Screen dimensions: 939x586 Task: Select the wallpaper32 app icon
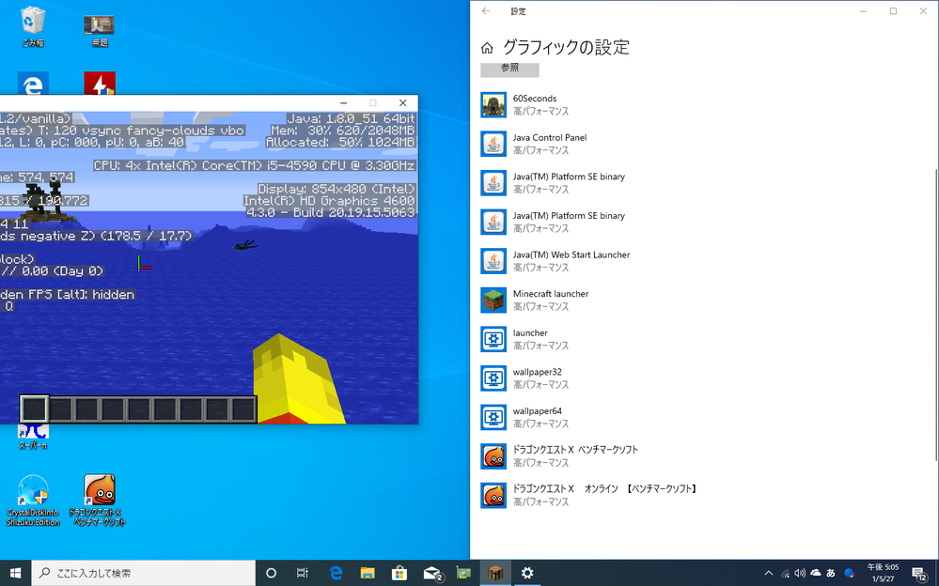[x=493, y=378]
